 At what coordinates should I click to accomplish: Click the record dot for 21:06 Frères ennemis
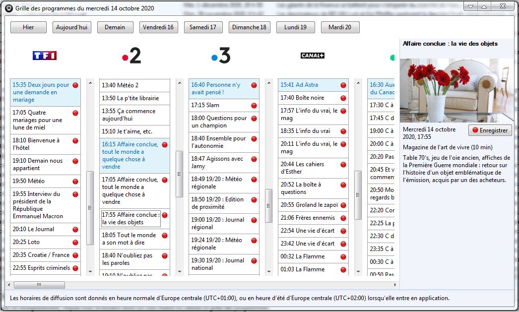pyautogui.click(x=343, y=218)
